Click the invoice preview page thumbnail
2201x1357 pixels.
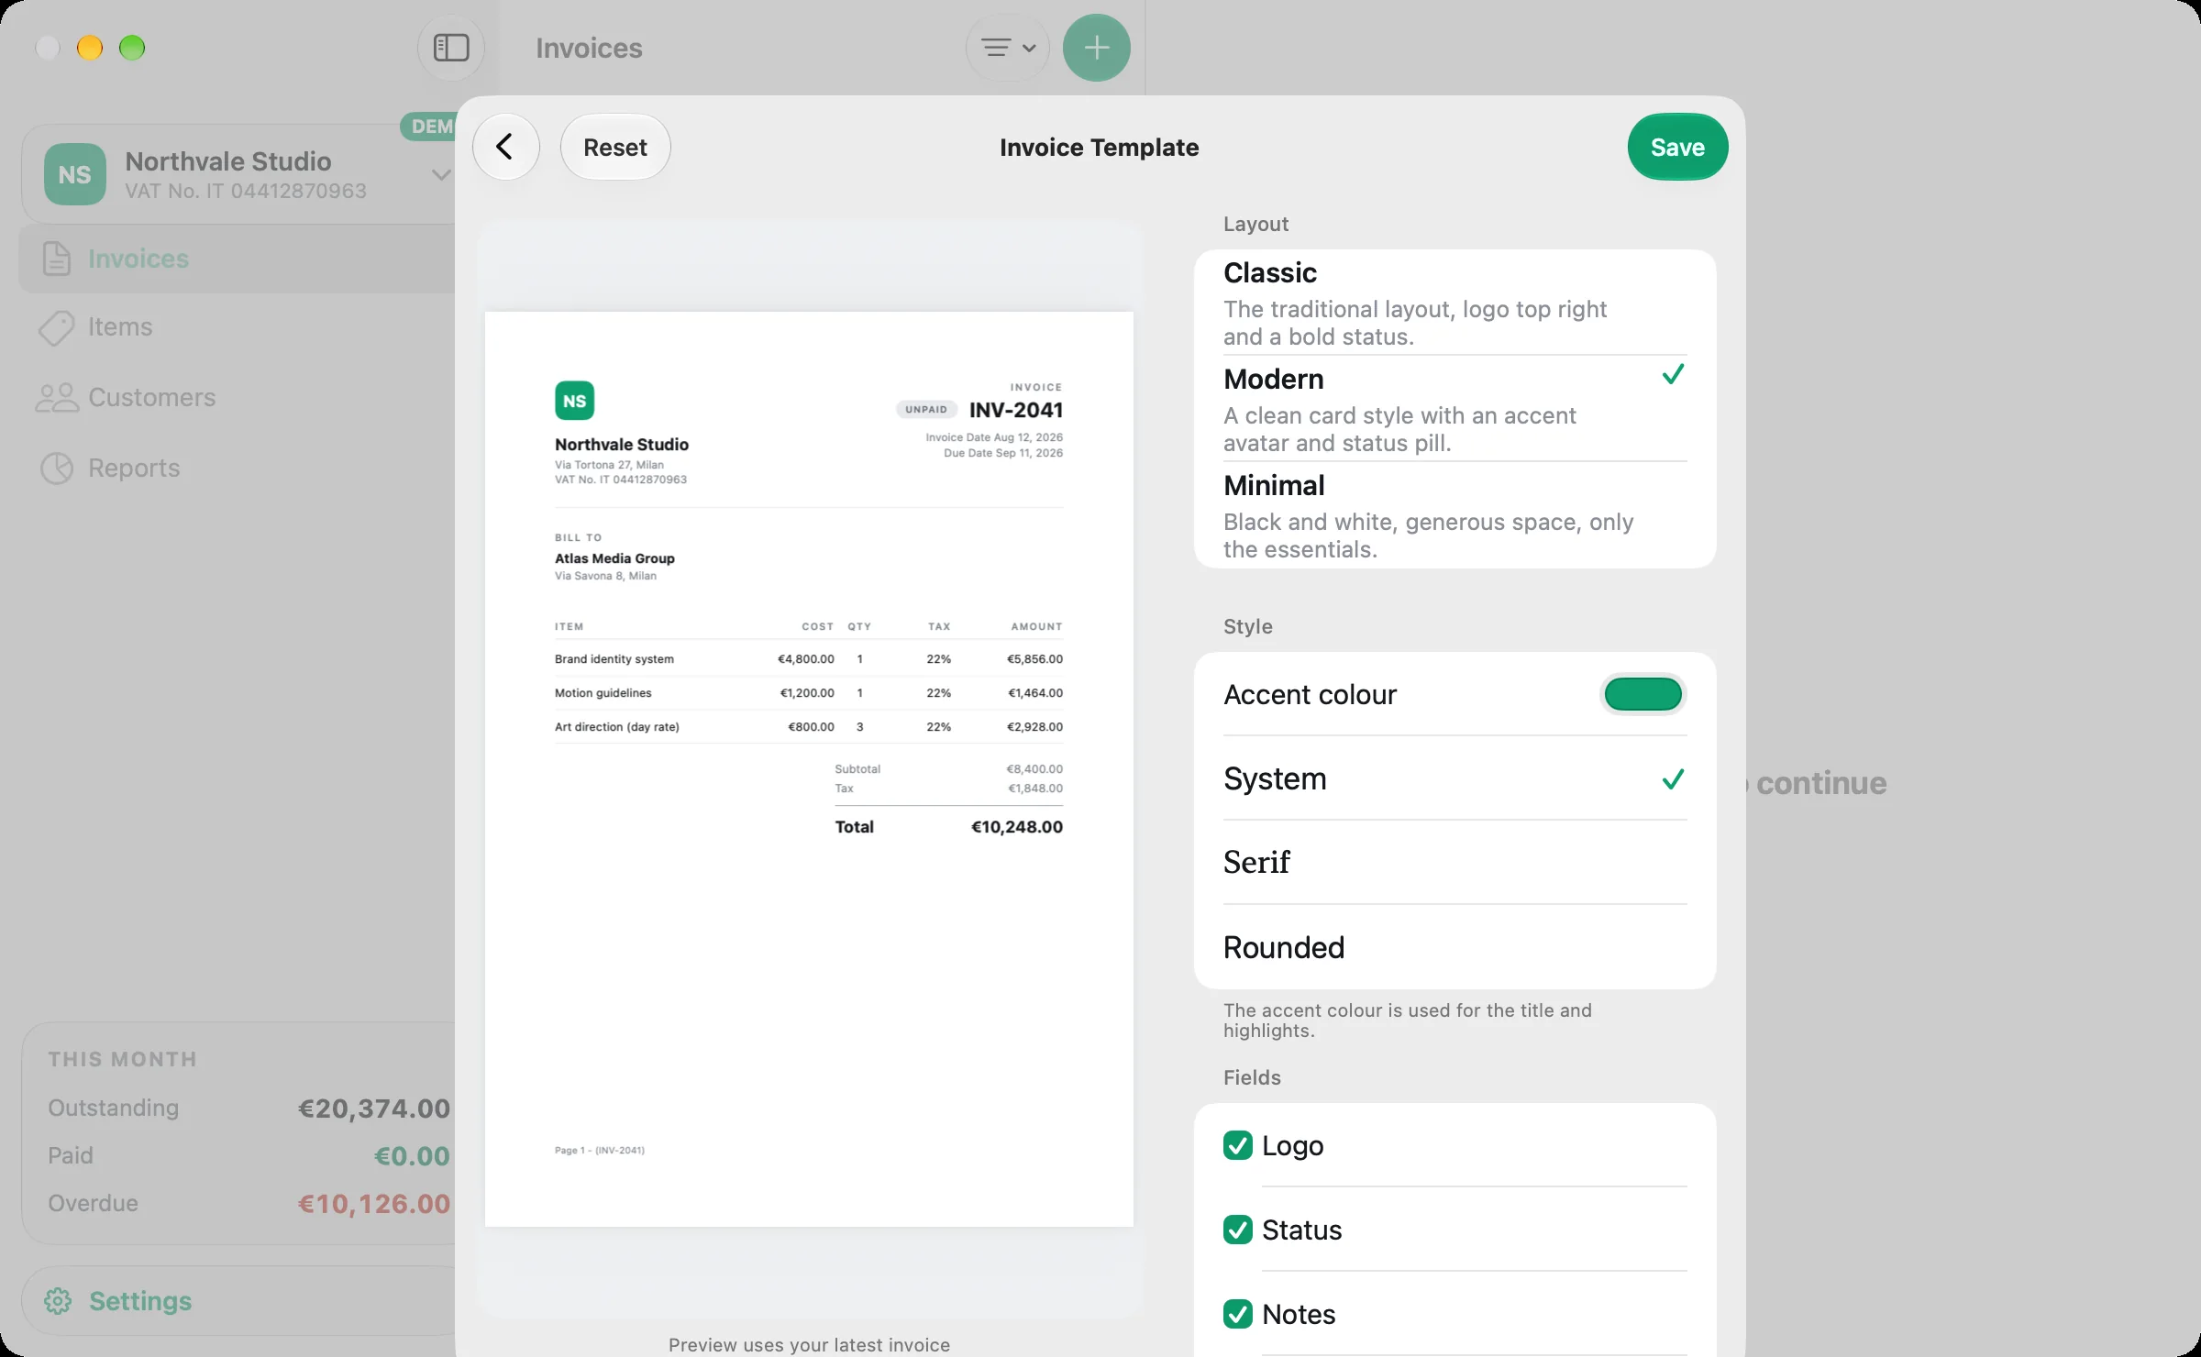pyautogui.click(x=809, y=769)
